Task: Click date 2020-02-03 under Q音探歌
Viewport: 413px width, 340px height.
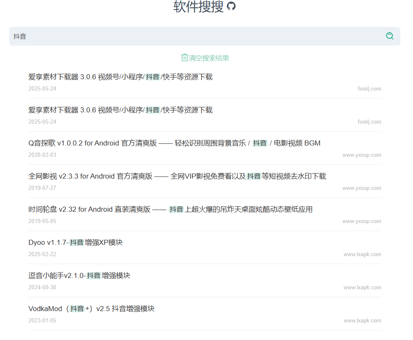Action: pos(42,155)
